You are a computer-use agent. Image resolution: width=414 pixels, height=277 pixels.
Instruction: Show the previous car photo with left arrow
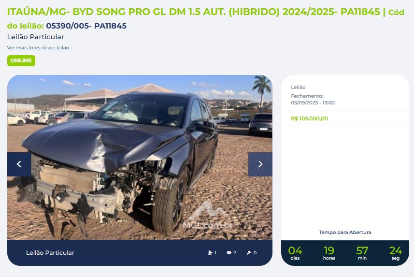[x=19, y=164]
